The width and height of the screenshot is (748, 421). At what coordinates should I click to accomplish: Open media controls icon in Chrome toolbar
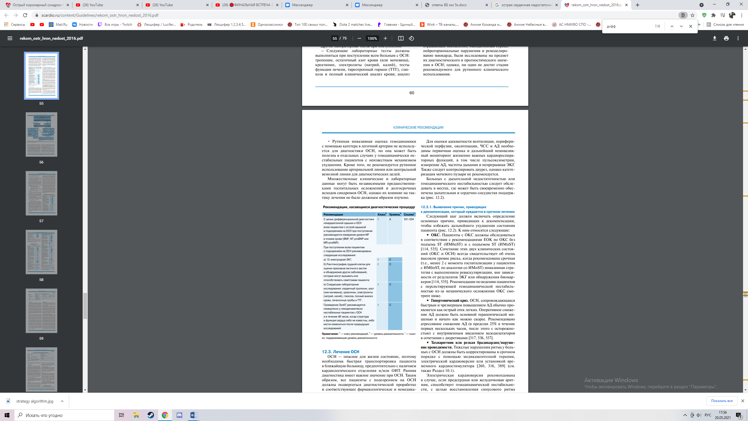point(723,15)
